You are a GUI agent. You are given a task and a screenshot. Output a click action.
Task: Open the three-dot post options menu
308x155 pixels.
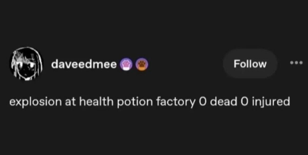[296, 63]
